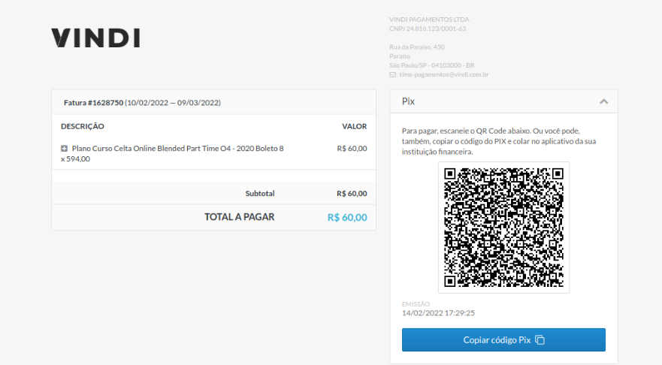The width and height of the screenshot is (662, 365).
Task: Click the Pix payment instructions text
Action: tap(499, 141)
